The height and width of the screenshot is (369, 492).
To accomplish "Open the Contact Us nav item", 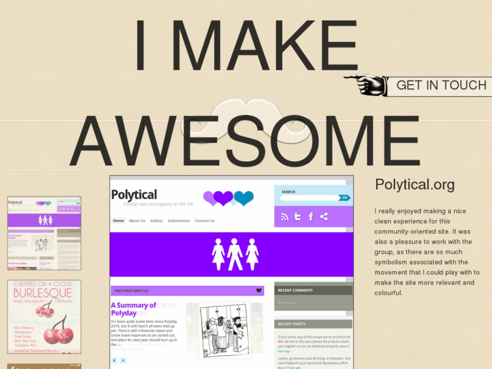I will tap(204, 221).
